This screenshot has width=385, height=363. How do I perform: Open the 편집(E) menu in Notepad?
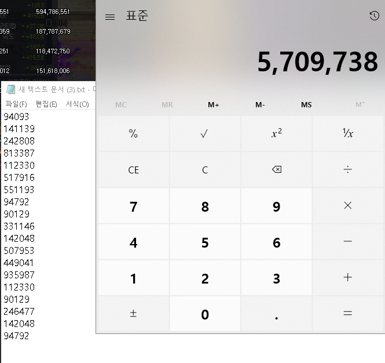coord(46,104)
